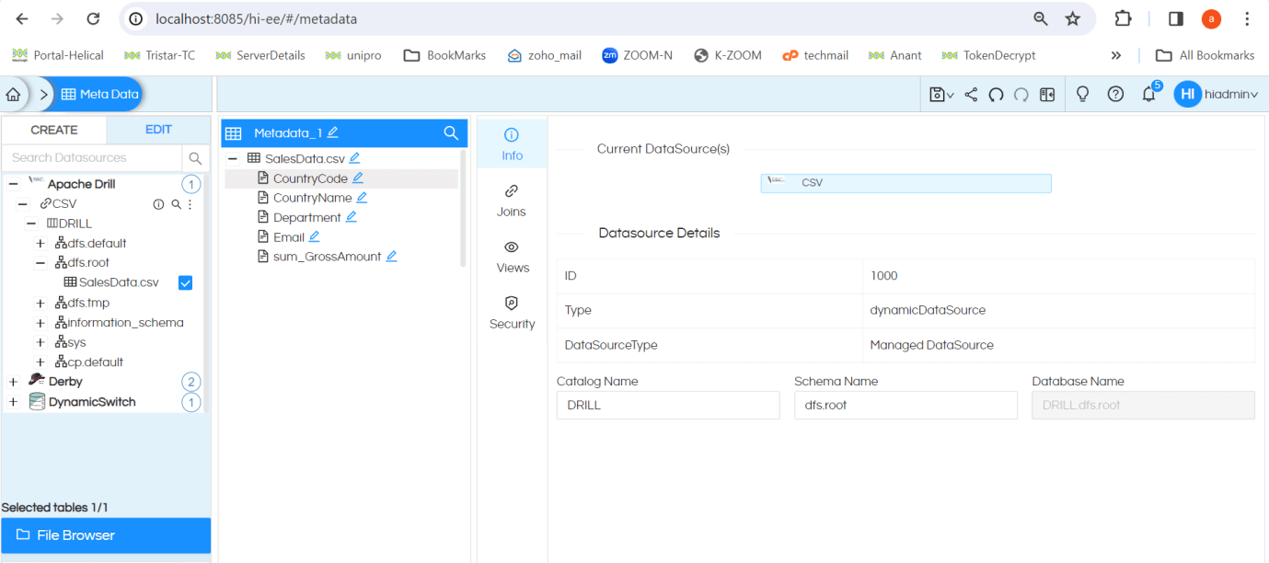Click the CSV current datasource box

click(906, 183)
